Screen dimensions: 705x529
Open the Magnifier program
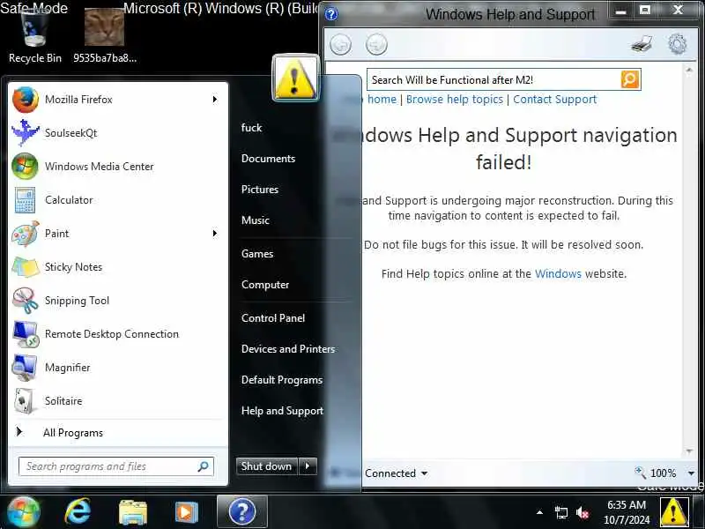[x=117, y=368]
